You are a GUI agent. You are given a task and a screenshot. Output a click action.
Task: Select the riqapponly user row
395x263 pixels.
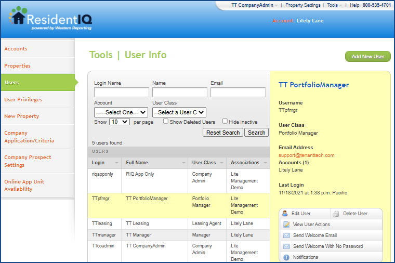(x=179, y=181)
